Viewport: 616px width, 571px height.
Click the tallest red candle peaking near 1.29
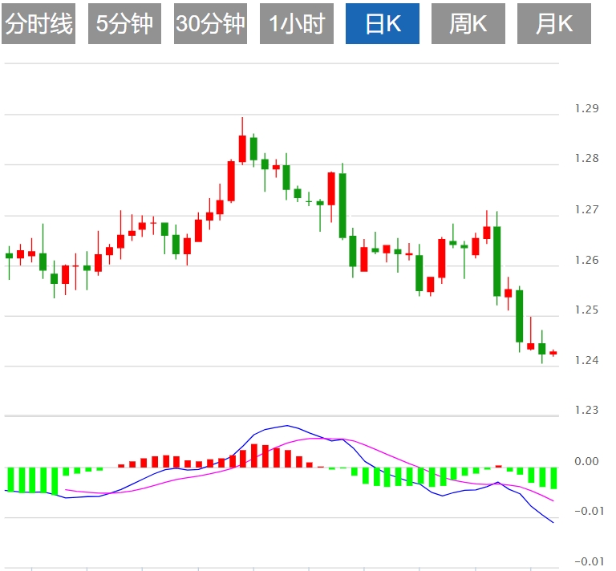(242, 149)
